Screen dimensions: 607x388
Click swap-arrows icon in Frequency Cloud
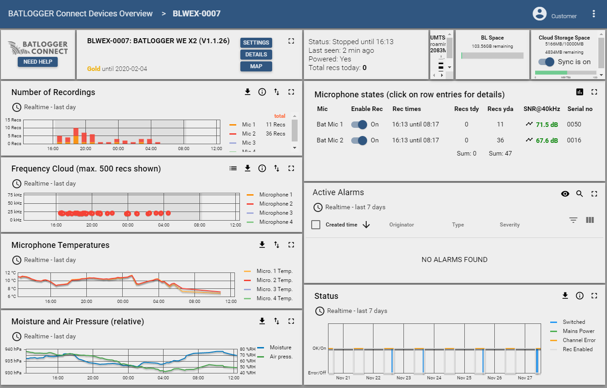(277, 168)
